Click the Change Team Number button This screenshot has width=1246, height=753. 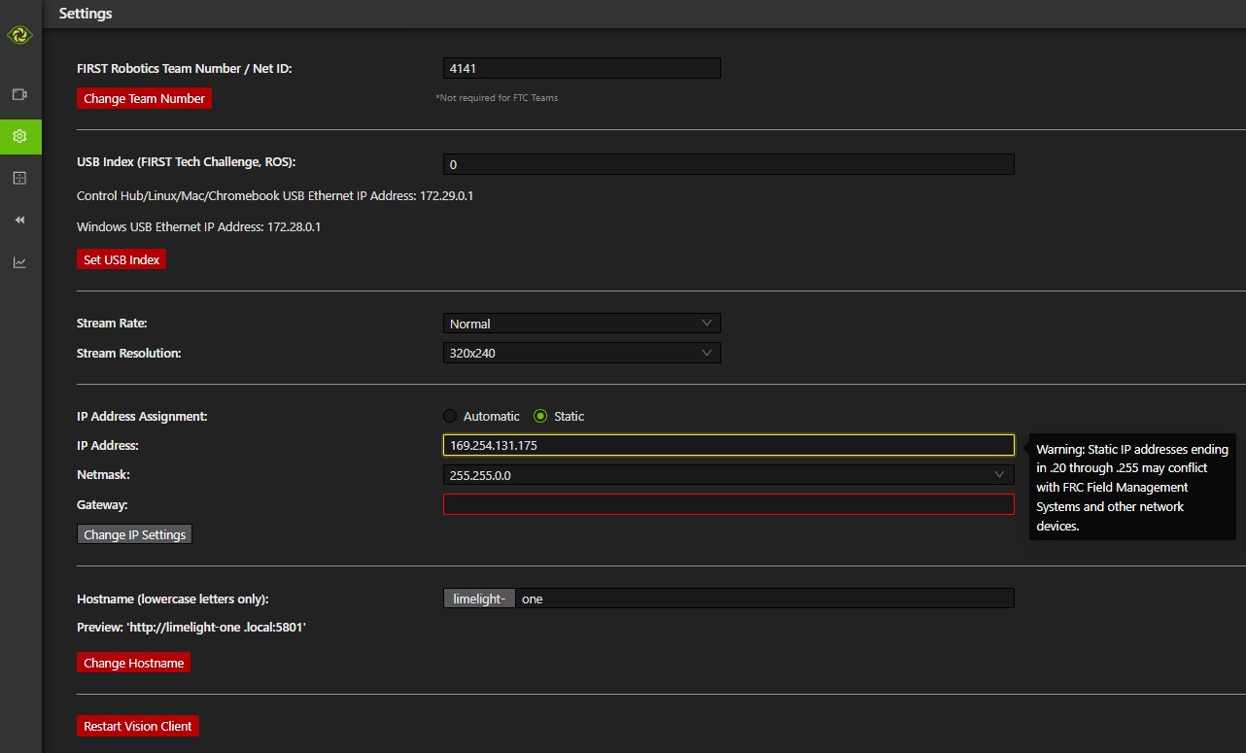click(144, 98)
